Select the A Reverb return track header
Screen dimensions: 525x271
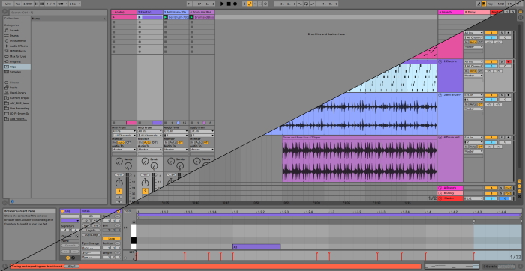click(x=451, y=13)
